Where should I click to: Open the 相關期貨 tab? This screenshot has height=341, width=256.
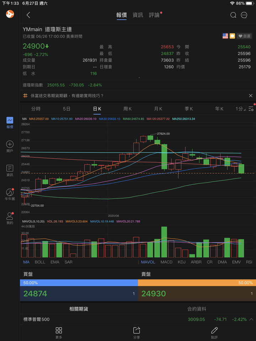pyautogui.click(x=79, y=309)
